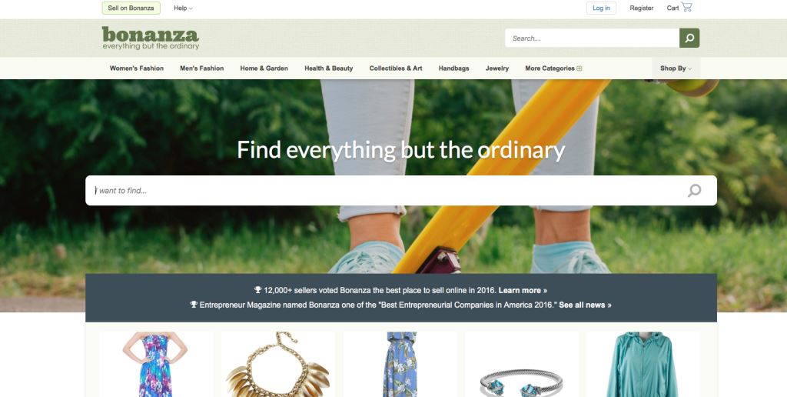This screenshot has width=787, height=397.
Task: Open the shopping cart icon
Action: click(x=686, y=7)
